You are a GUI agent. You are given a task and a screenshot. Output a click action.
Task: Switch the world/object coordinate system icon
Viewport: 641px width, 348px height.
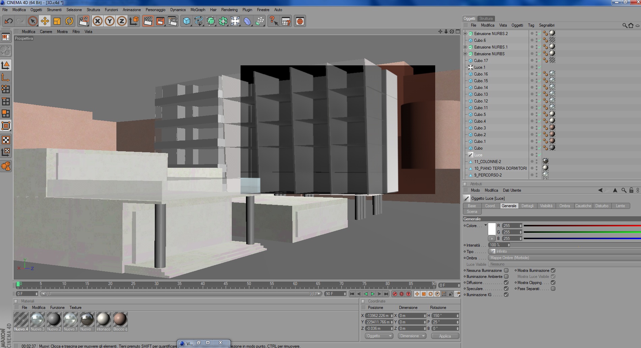pos(134,21)
